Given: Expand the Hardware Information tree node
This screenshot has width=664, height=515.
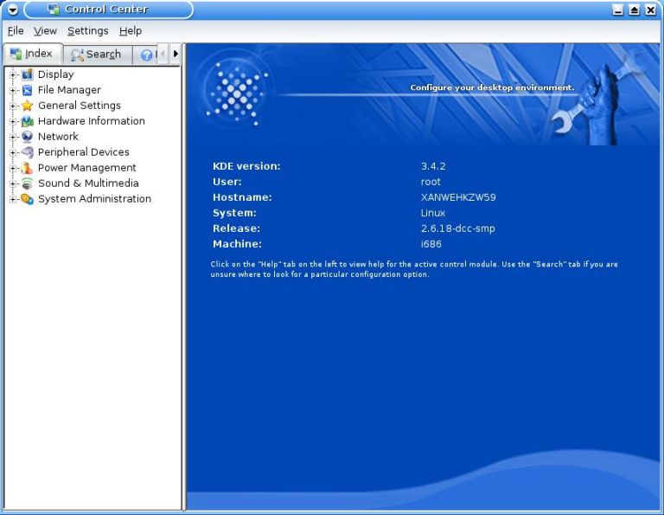Looking at the screenshot, I should (13, 122).
